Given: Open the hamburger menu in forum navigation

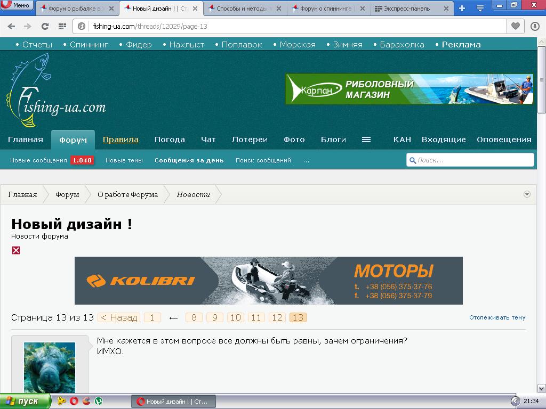Looking at the screenshot, I should (366, 140).
